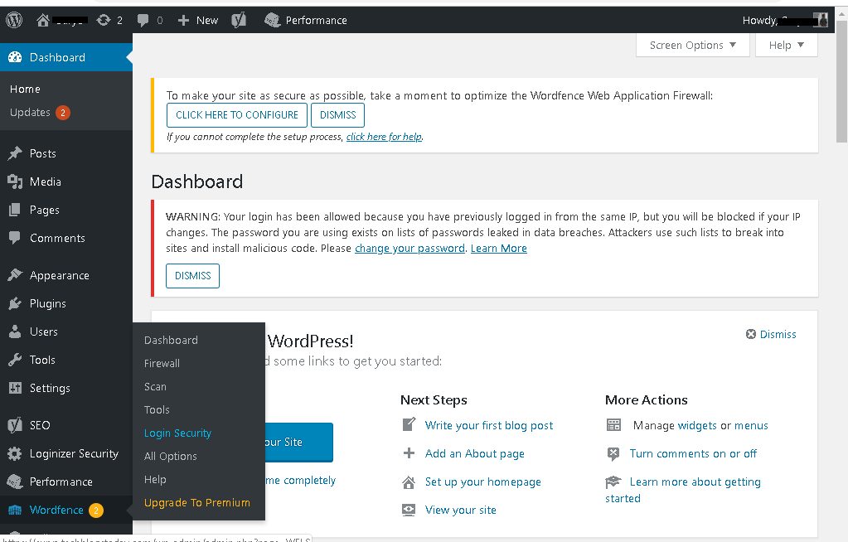Click the Media icon in sidebar
Screen dimensions: 848x542
15,181
